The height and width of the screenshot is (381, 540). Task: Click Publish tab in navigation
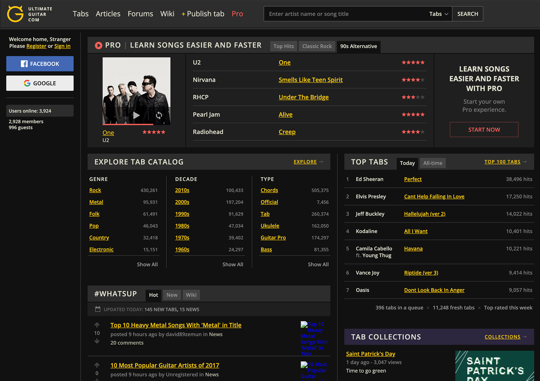coord(203,14)
